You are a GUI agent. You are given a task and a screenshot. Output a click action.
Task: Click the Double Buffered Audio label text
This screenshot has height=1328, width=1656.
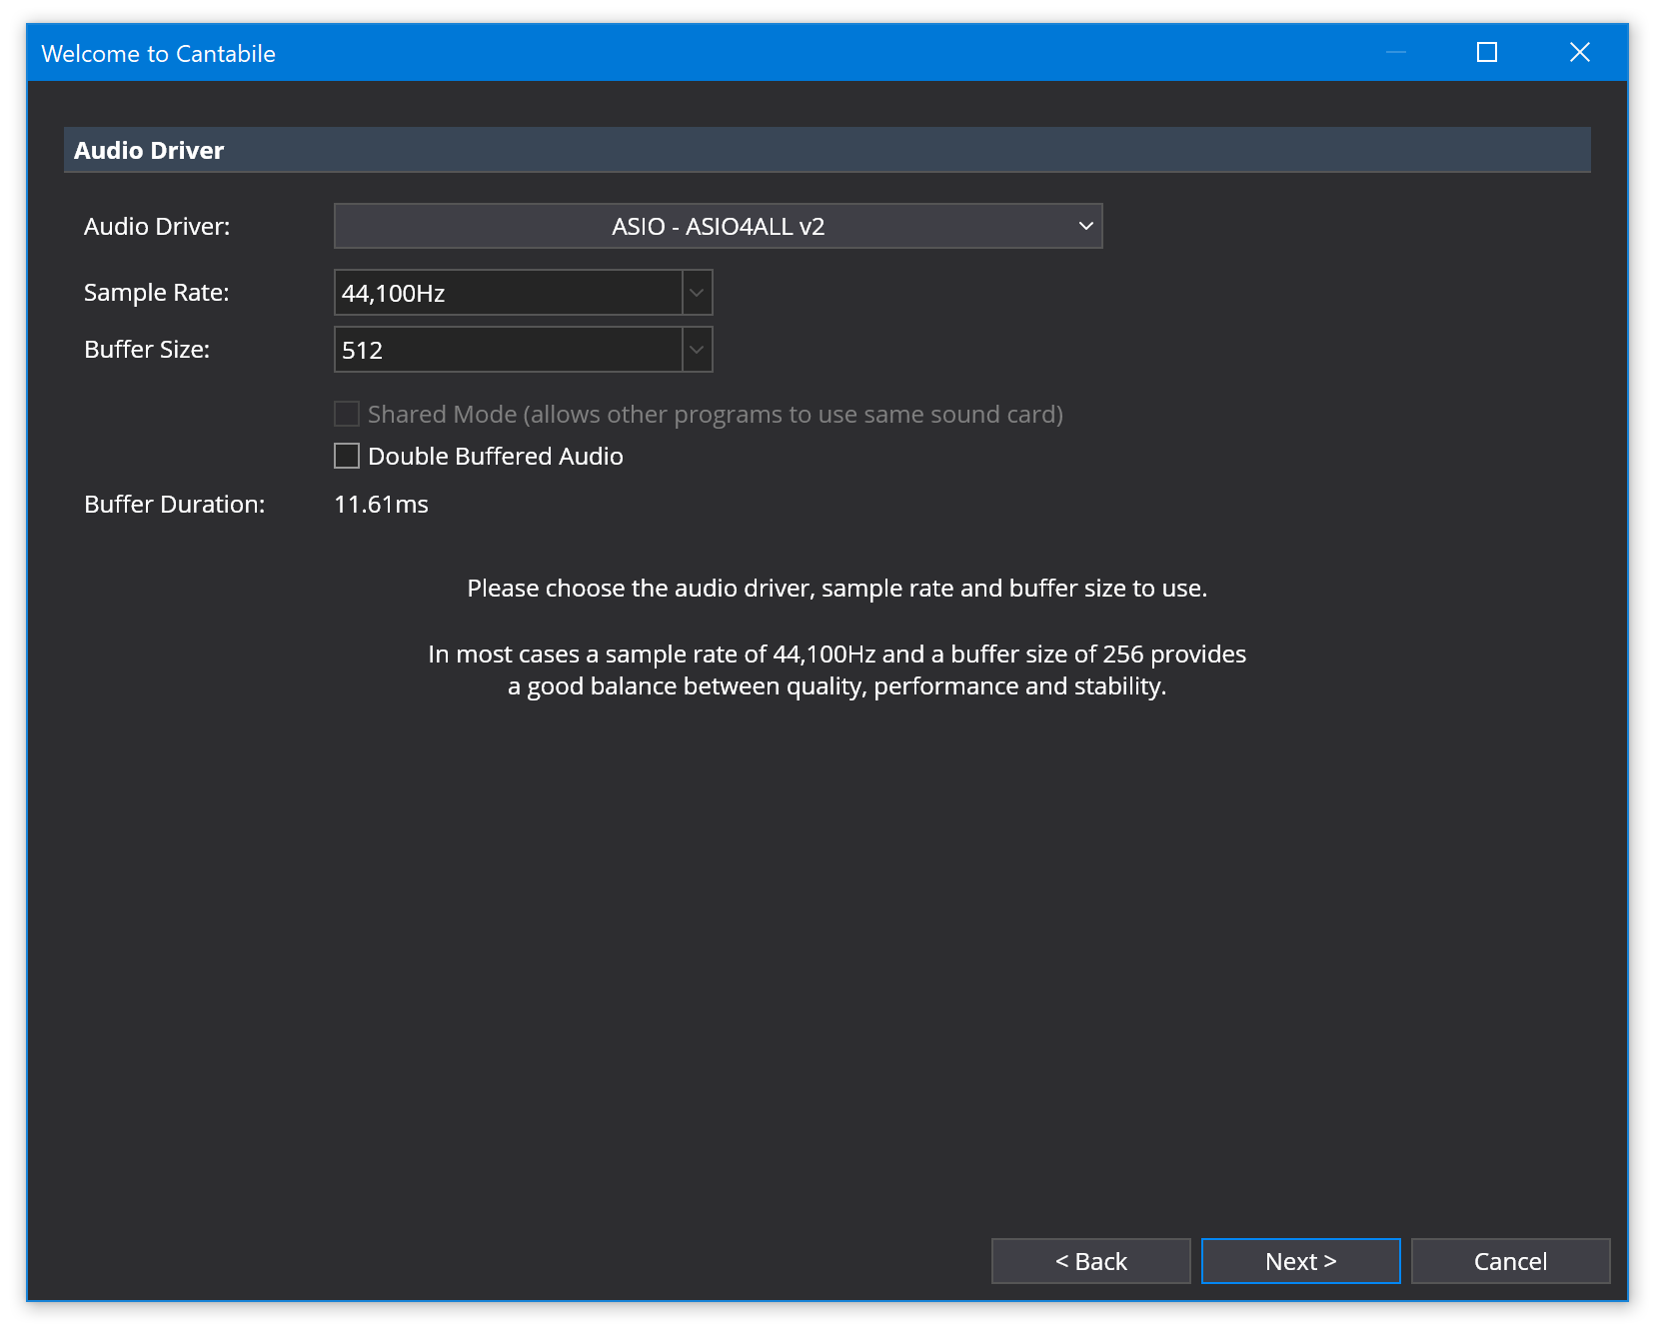point(496,457)
